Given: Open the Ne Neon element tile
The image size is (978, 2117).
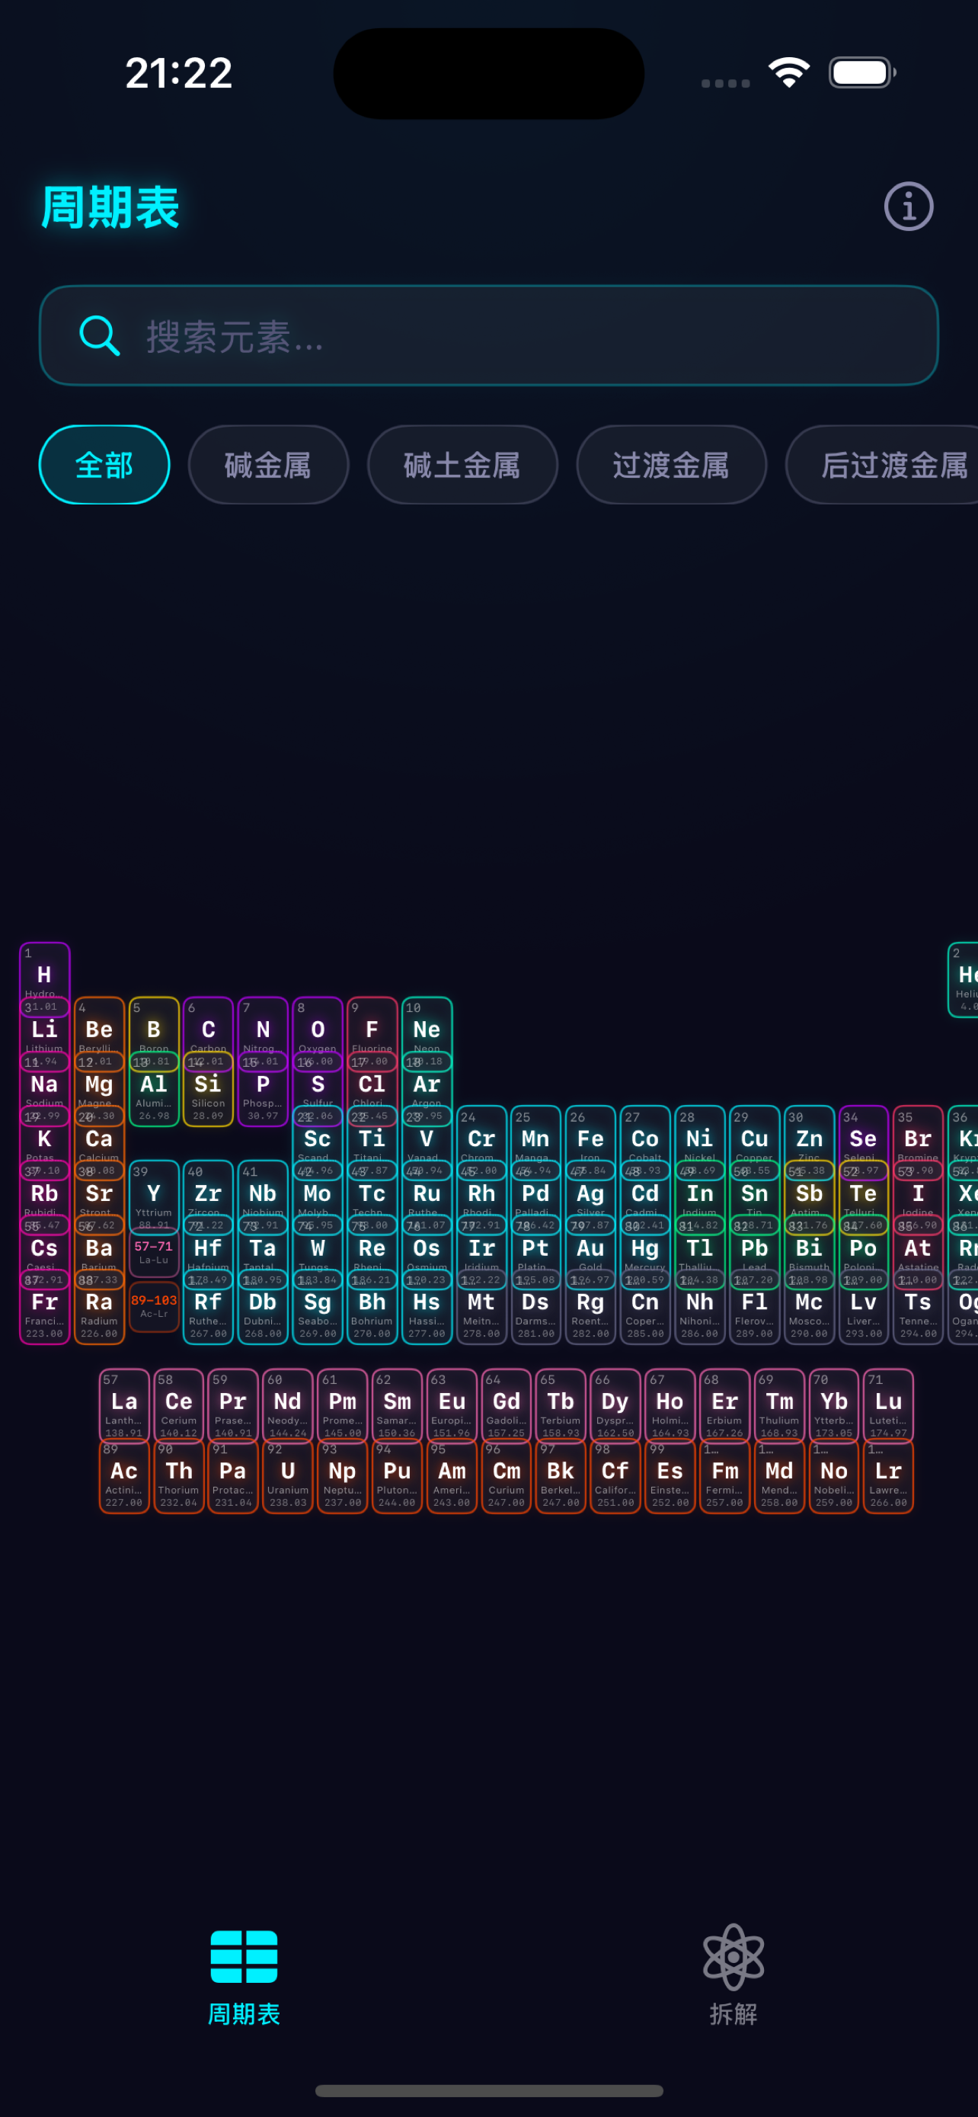Looking at the screenshot, I should pyautogui.click(x=427, y=1034).
